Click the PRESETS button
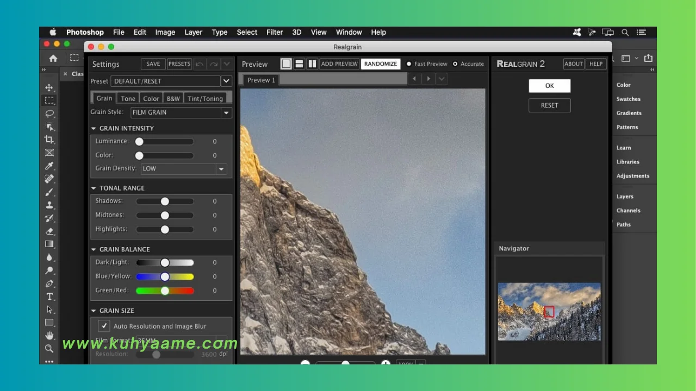This screenshot has height=391, width=696. coord(179,64)
